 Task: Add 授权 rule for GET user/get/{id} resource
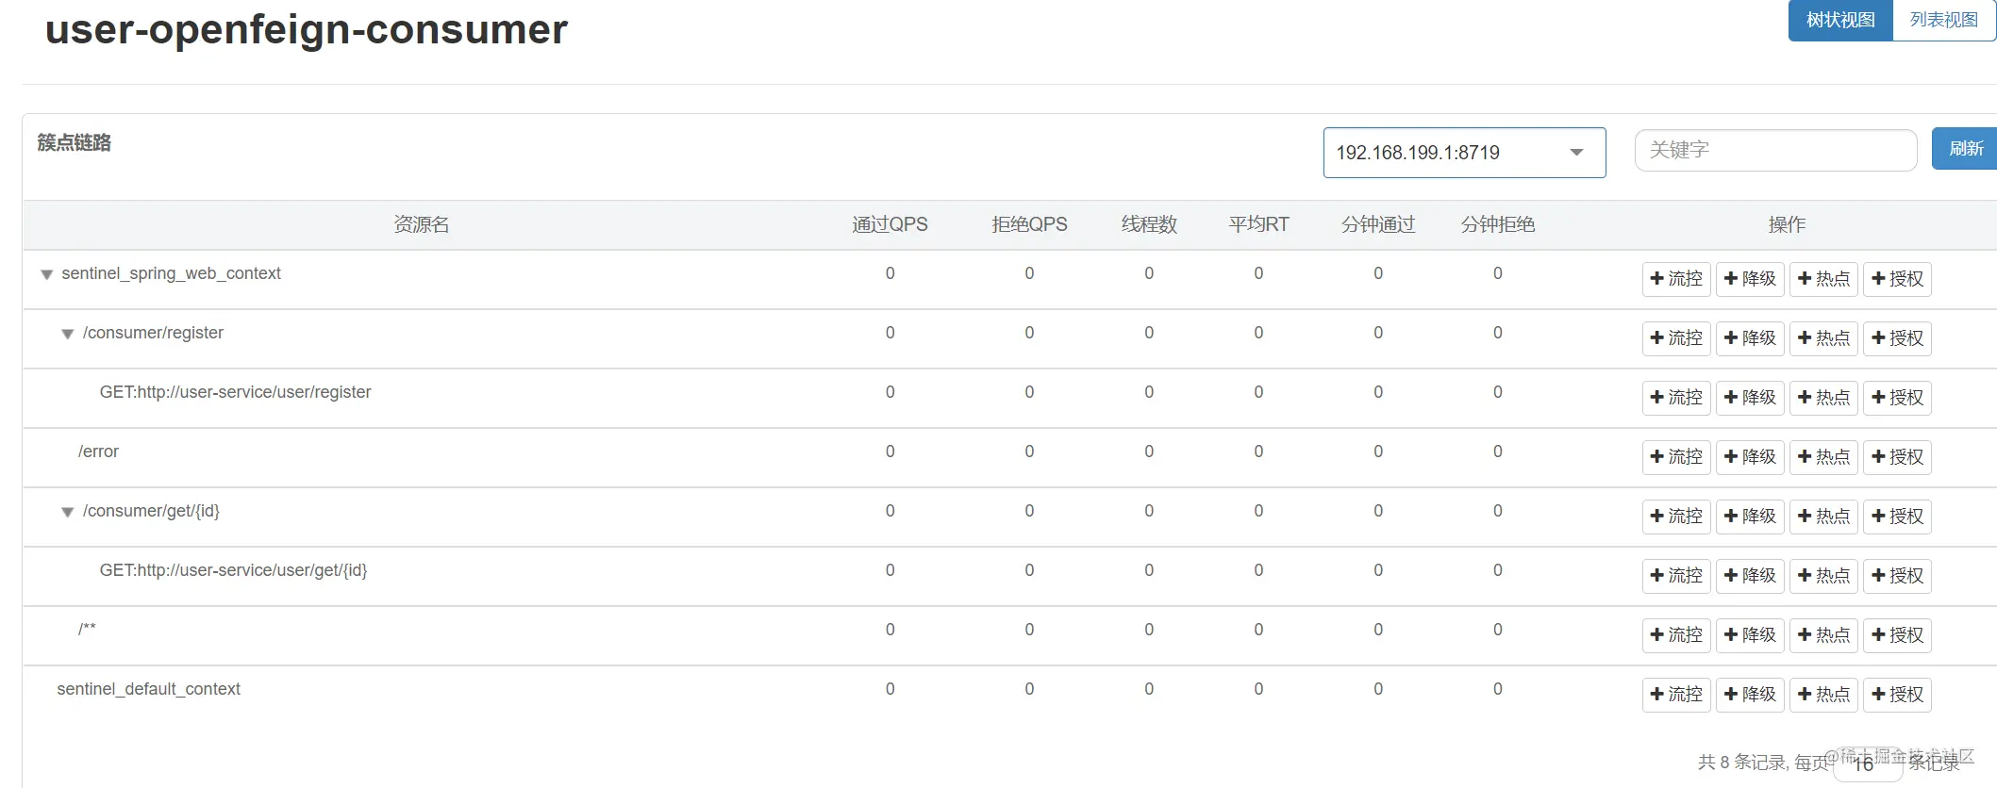[x=1897, y=576]
